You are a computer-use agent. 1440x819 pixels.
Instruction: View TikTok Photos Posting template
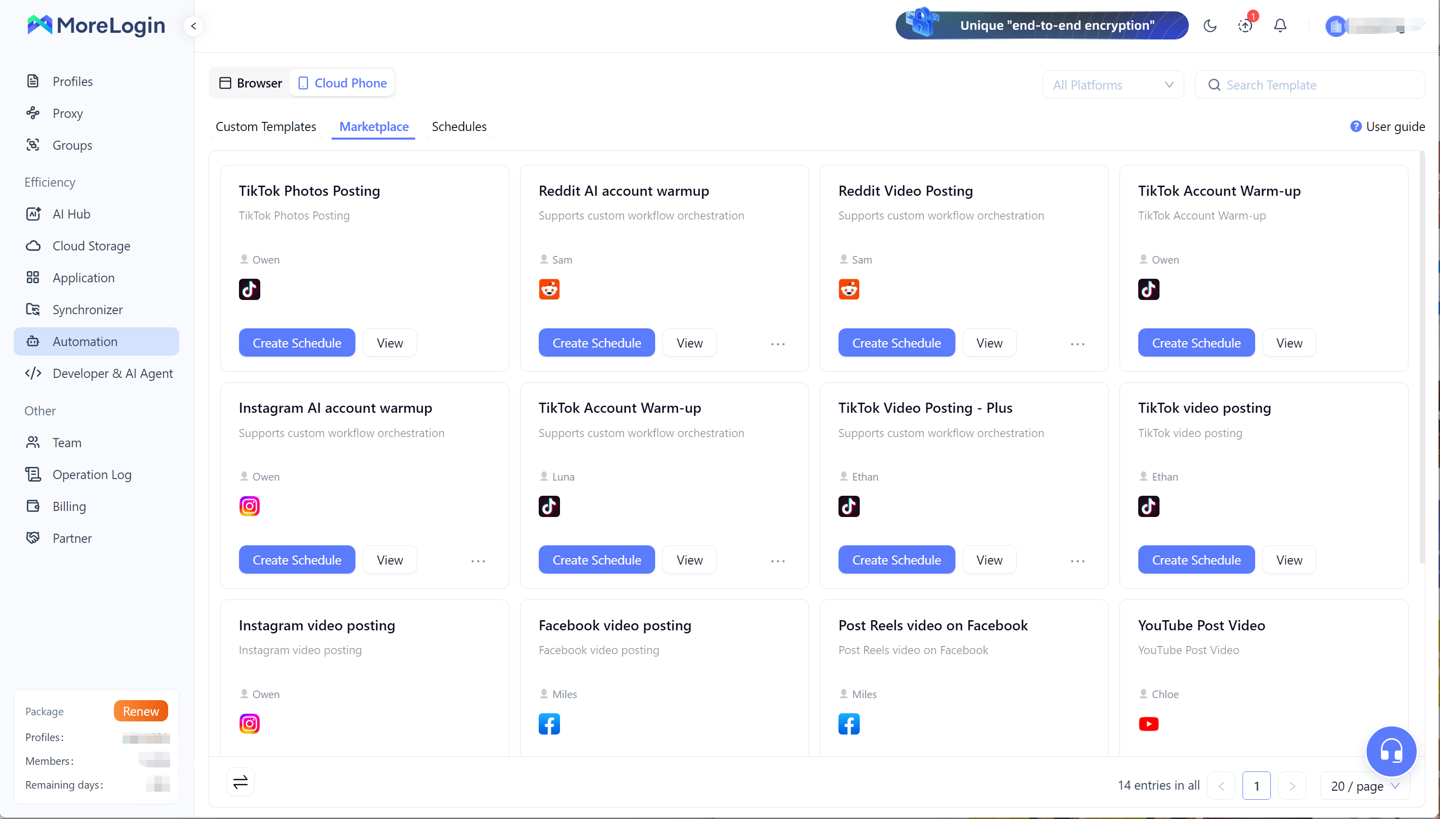click(x=389, y=342)
